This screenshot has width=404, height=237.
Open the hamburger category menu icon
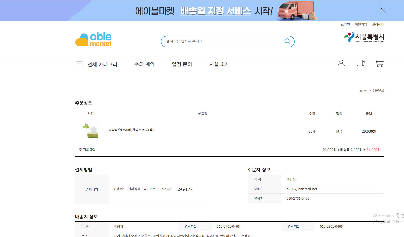pyautogui.click(x=79, y=64)
